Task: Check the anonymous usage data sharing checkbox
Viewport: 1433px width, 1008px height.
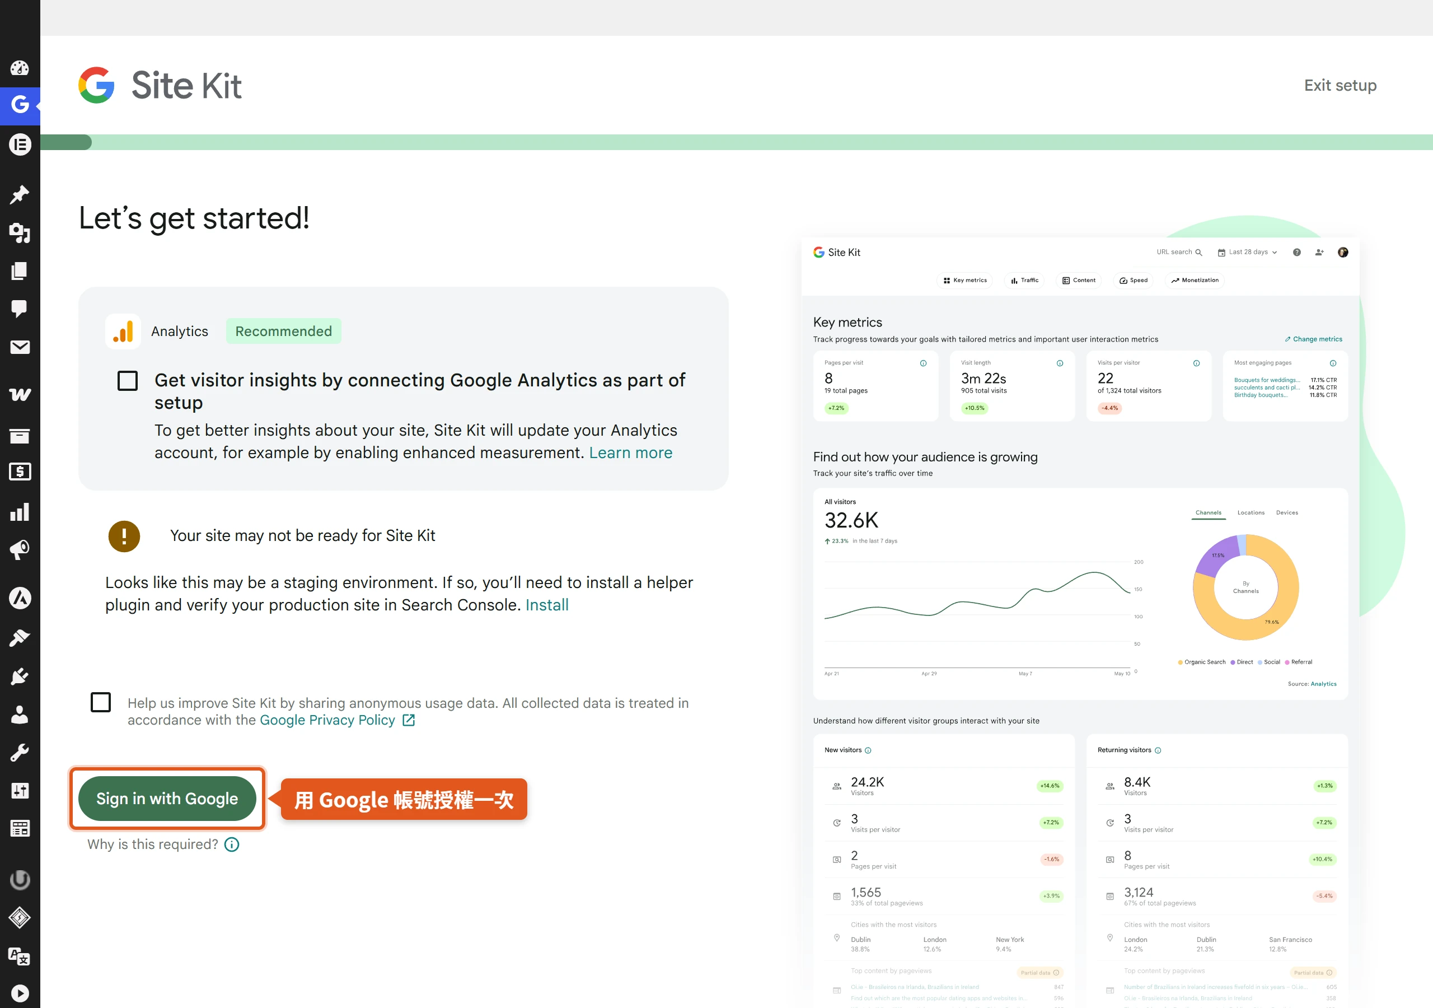Action: (x=101, y=702)
